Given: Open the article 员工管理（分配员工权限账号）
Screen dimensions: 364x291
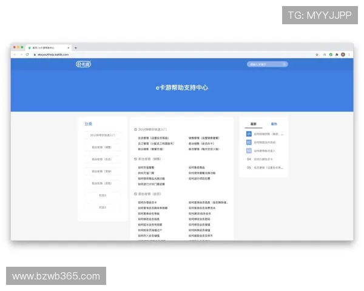Looking at the screenshot, I should click(x=156, y=144).
